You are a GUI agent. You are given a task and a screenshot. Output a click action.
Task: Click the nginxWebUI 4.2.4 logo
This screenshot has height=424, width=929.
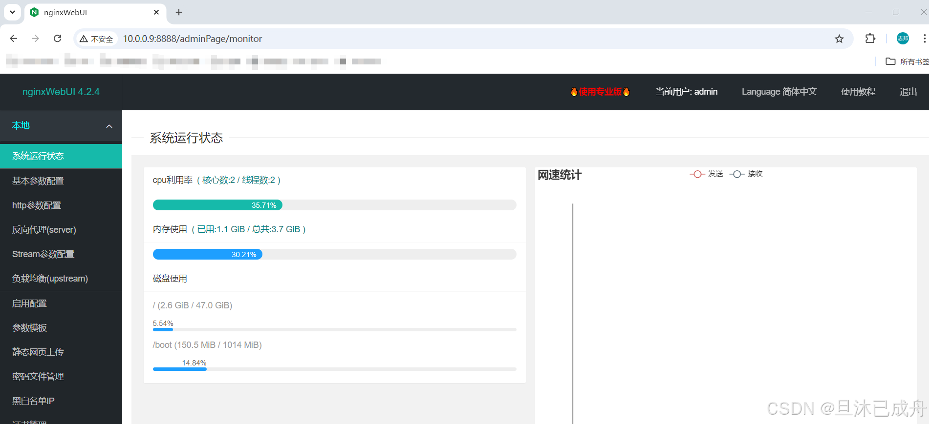point(61,92)
